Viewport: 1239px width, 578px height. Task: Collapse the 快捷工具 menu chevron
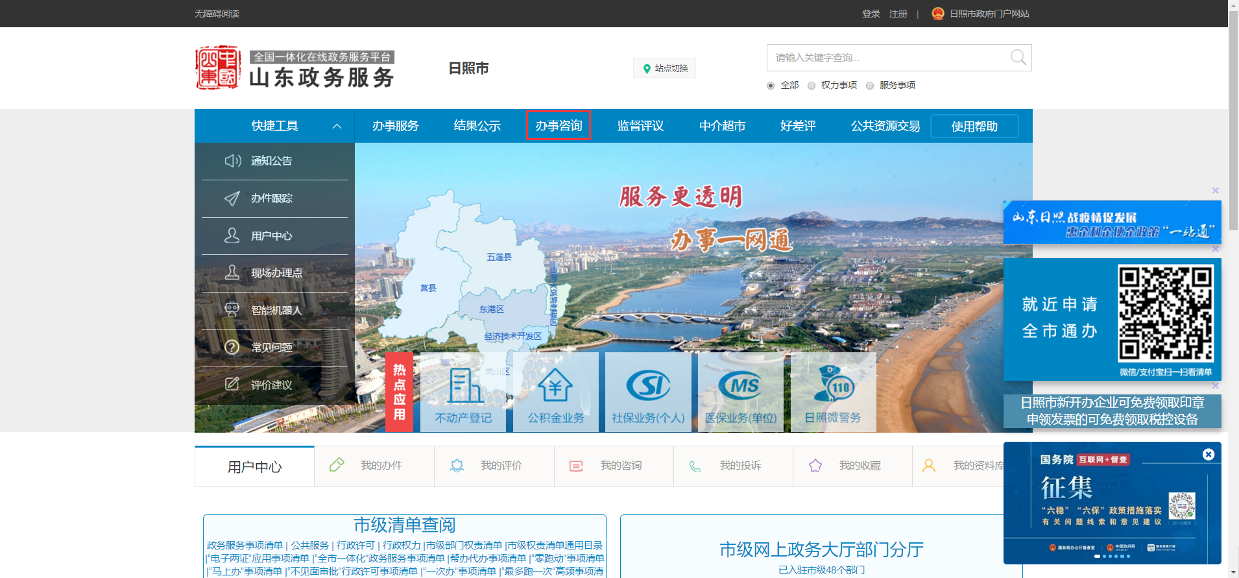point(337,126)
